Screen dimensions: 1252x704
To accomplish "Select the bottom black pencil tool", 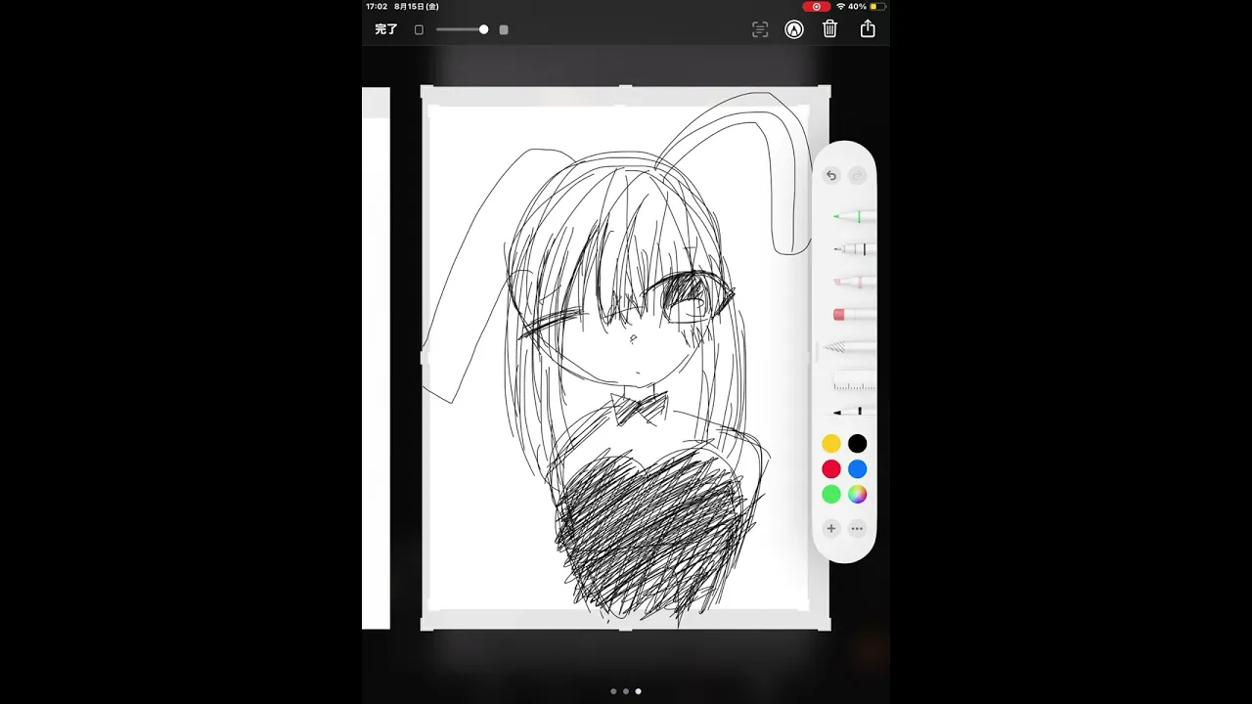I will [x=854, y=412].
